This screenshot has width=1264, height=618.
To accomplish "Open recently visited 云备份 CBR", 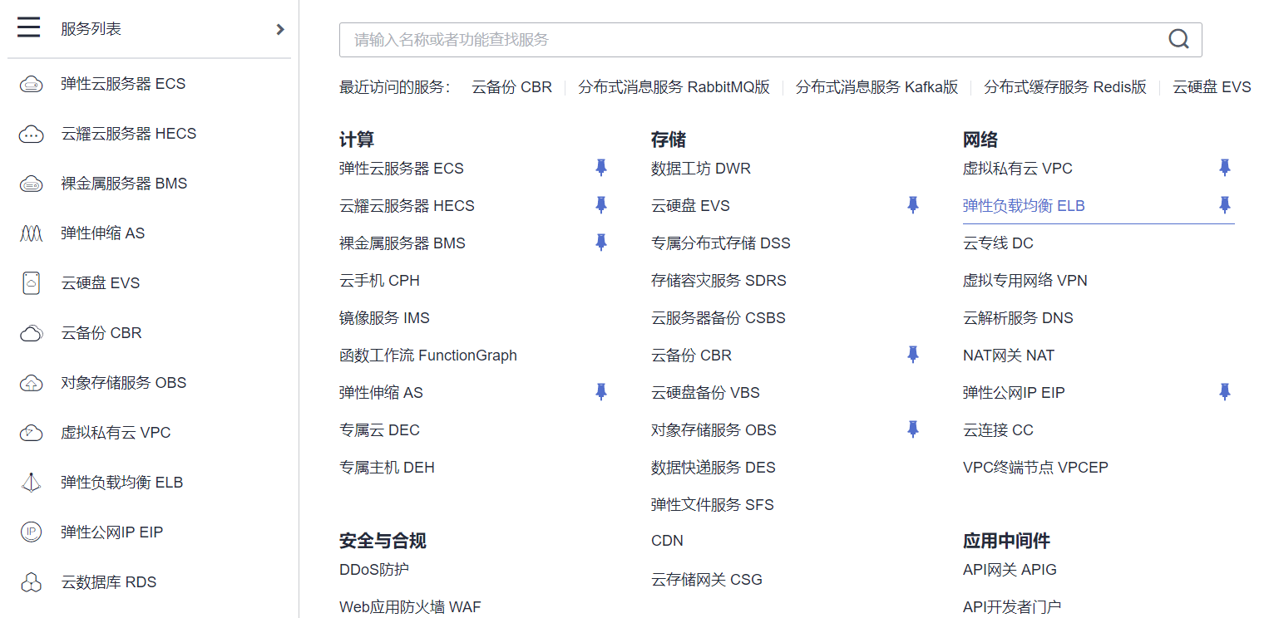I will tap(511, 87).
